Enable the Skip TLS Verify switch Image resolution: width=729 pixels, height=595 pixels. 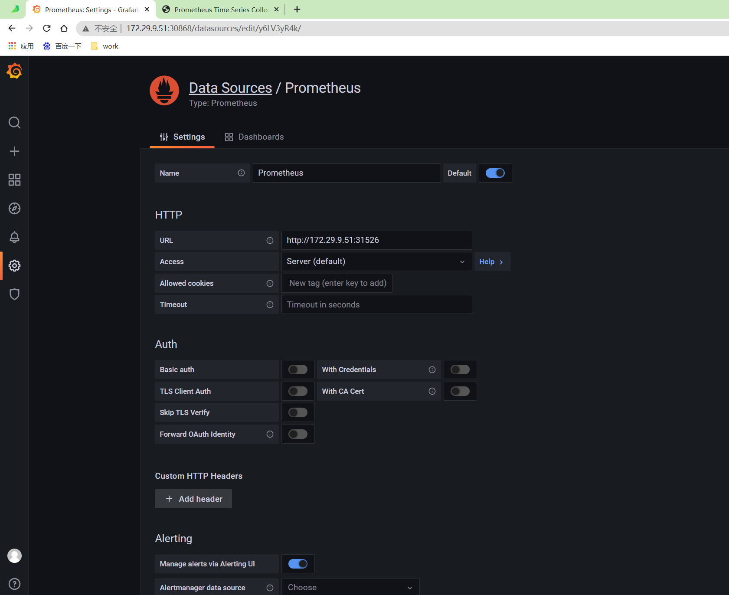[x=298, y=412]
